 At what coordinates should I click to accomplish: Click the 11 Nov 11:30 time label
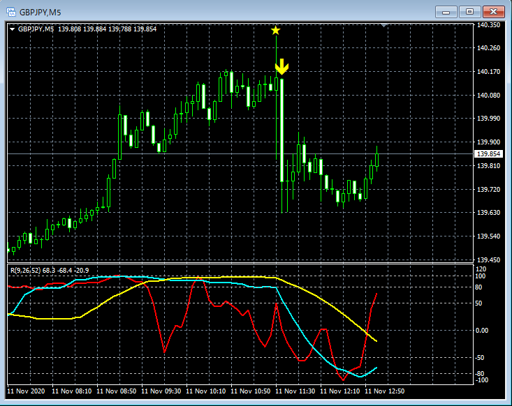(295, 391)
